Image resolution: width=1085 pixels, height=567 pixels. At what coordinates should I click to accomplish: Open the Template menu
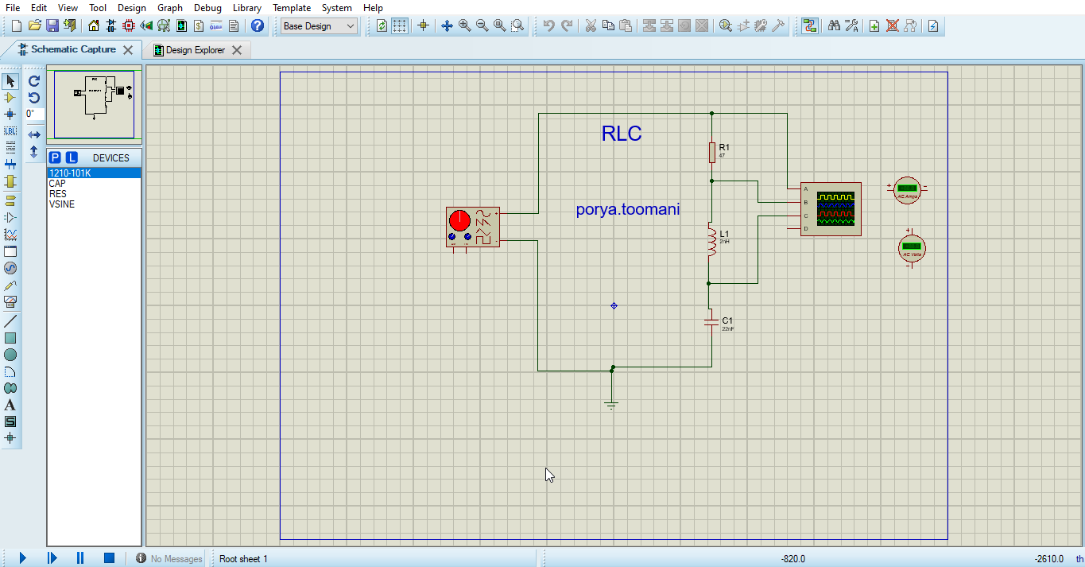point(292,7)
